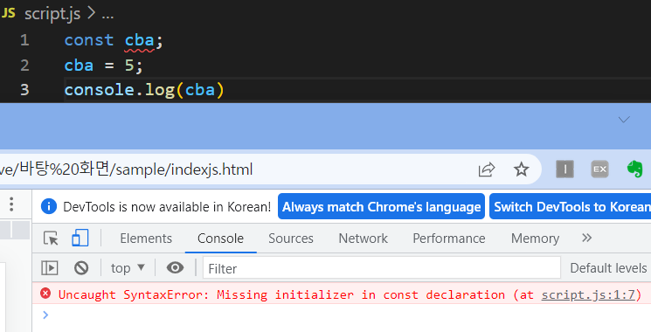Open the Performance tab
This screenshot has height=332, width=651.
pyautogui.click(x=449, y=239)
